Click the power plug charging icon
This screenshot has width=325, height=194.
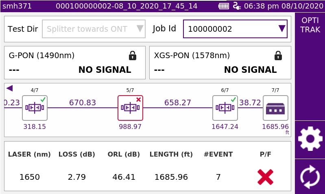pos(237,6)
